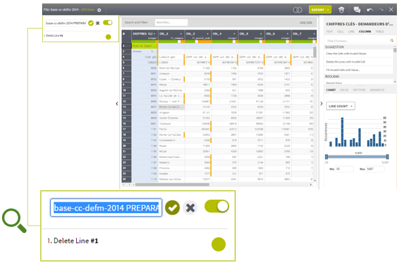Click the tallest bar in occurrences chart
The height and width of the screenshot is (265, 399).
click(x=343, y=132)
